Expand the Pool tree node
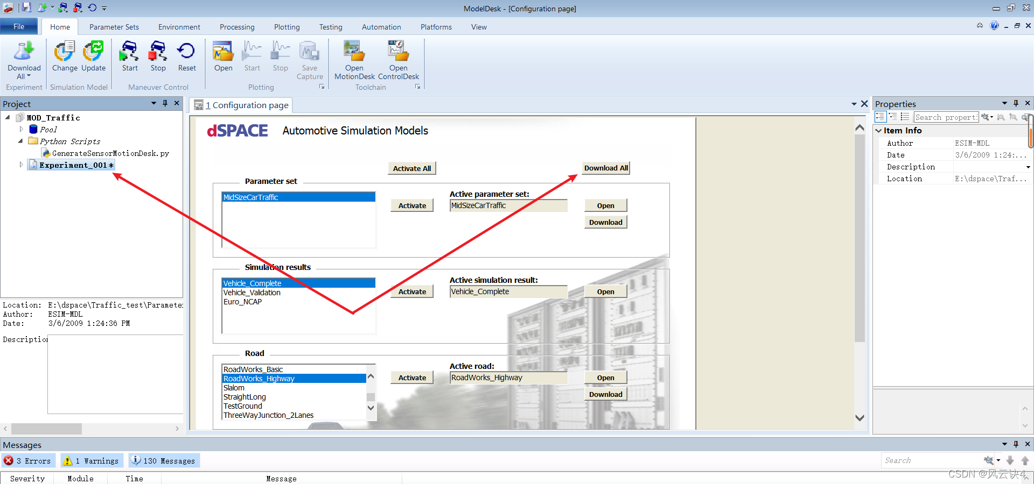The width and height of the screenshot is (1034, 484). pos(21,129)
